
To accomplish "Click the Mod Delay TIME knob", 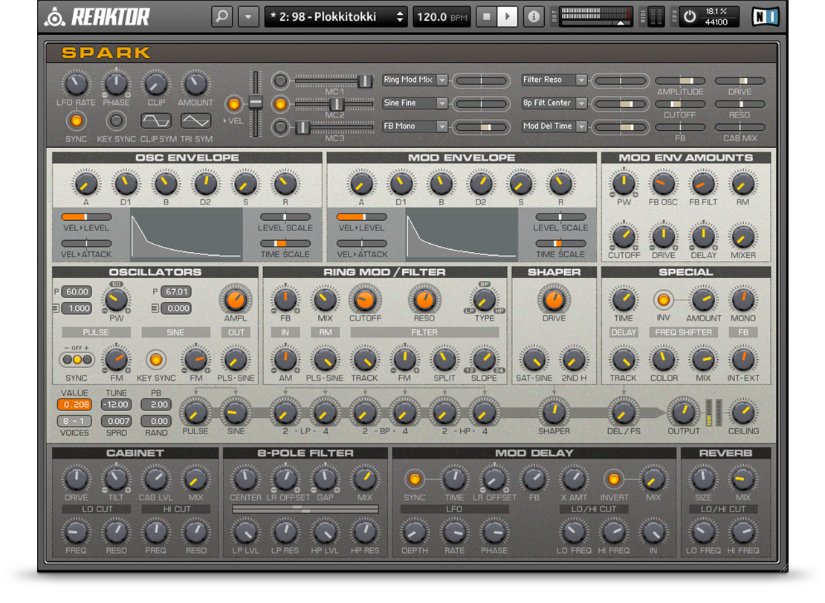I will point(454,480).
